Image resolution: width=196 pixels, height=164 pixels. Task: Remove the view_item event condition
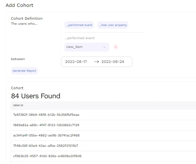point(116,47)
